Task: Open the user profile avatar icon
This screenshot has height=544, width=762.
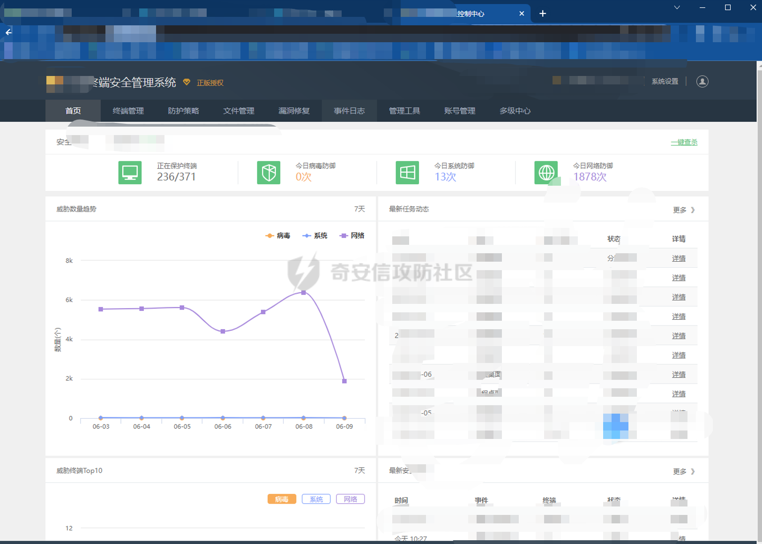Action: [x=702, y=82]
